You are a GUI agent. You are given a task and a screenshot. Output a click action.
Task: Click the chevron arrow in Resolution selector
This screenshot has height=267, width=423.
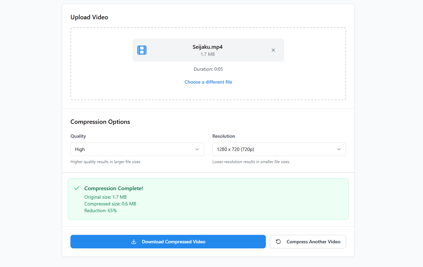pyautogui.click(x=339, y=149)
